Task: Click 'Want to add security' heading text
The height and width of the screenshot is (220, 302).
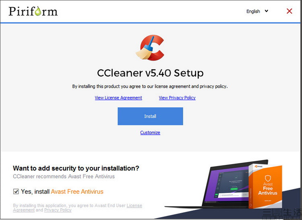Action: [76, 168]
